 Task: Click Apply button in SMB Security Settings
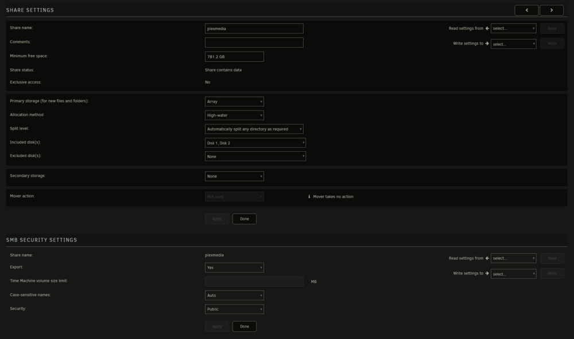217,326
